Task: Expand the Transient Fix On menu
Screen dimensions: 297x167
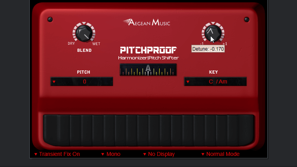Action: coord(57,154)
